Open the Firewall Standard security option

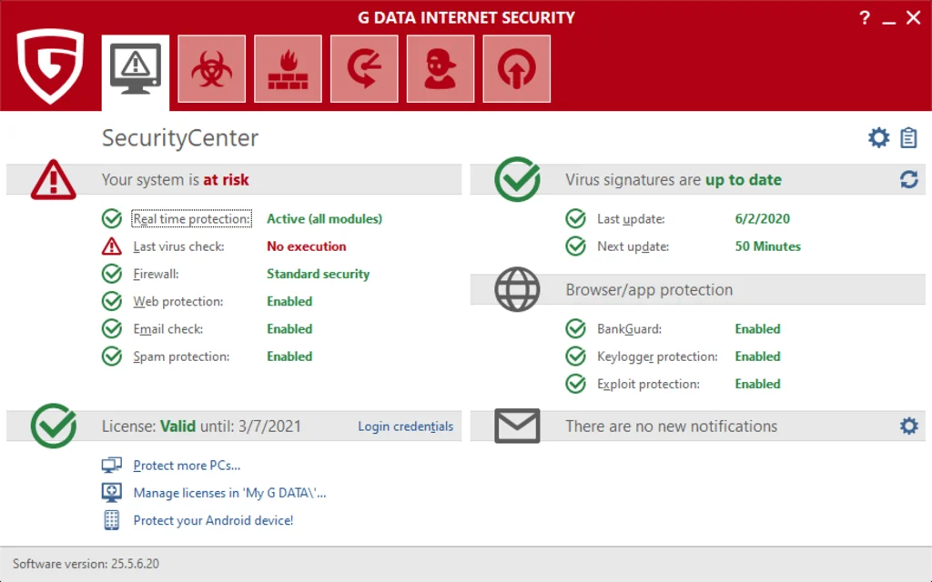pos(318,274)
